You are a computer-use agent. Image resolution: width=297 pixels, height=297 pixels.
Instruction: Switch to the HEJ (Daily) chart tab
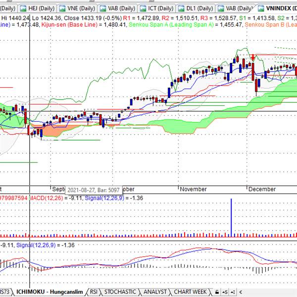click(37, 8)
